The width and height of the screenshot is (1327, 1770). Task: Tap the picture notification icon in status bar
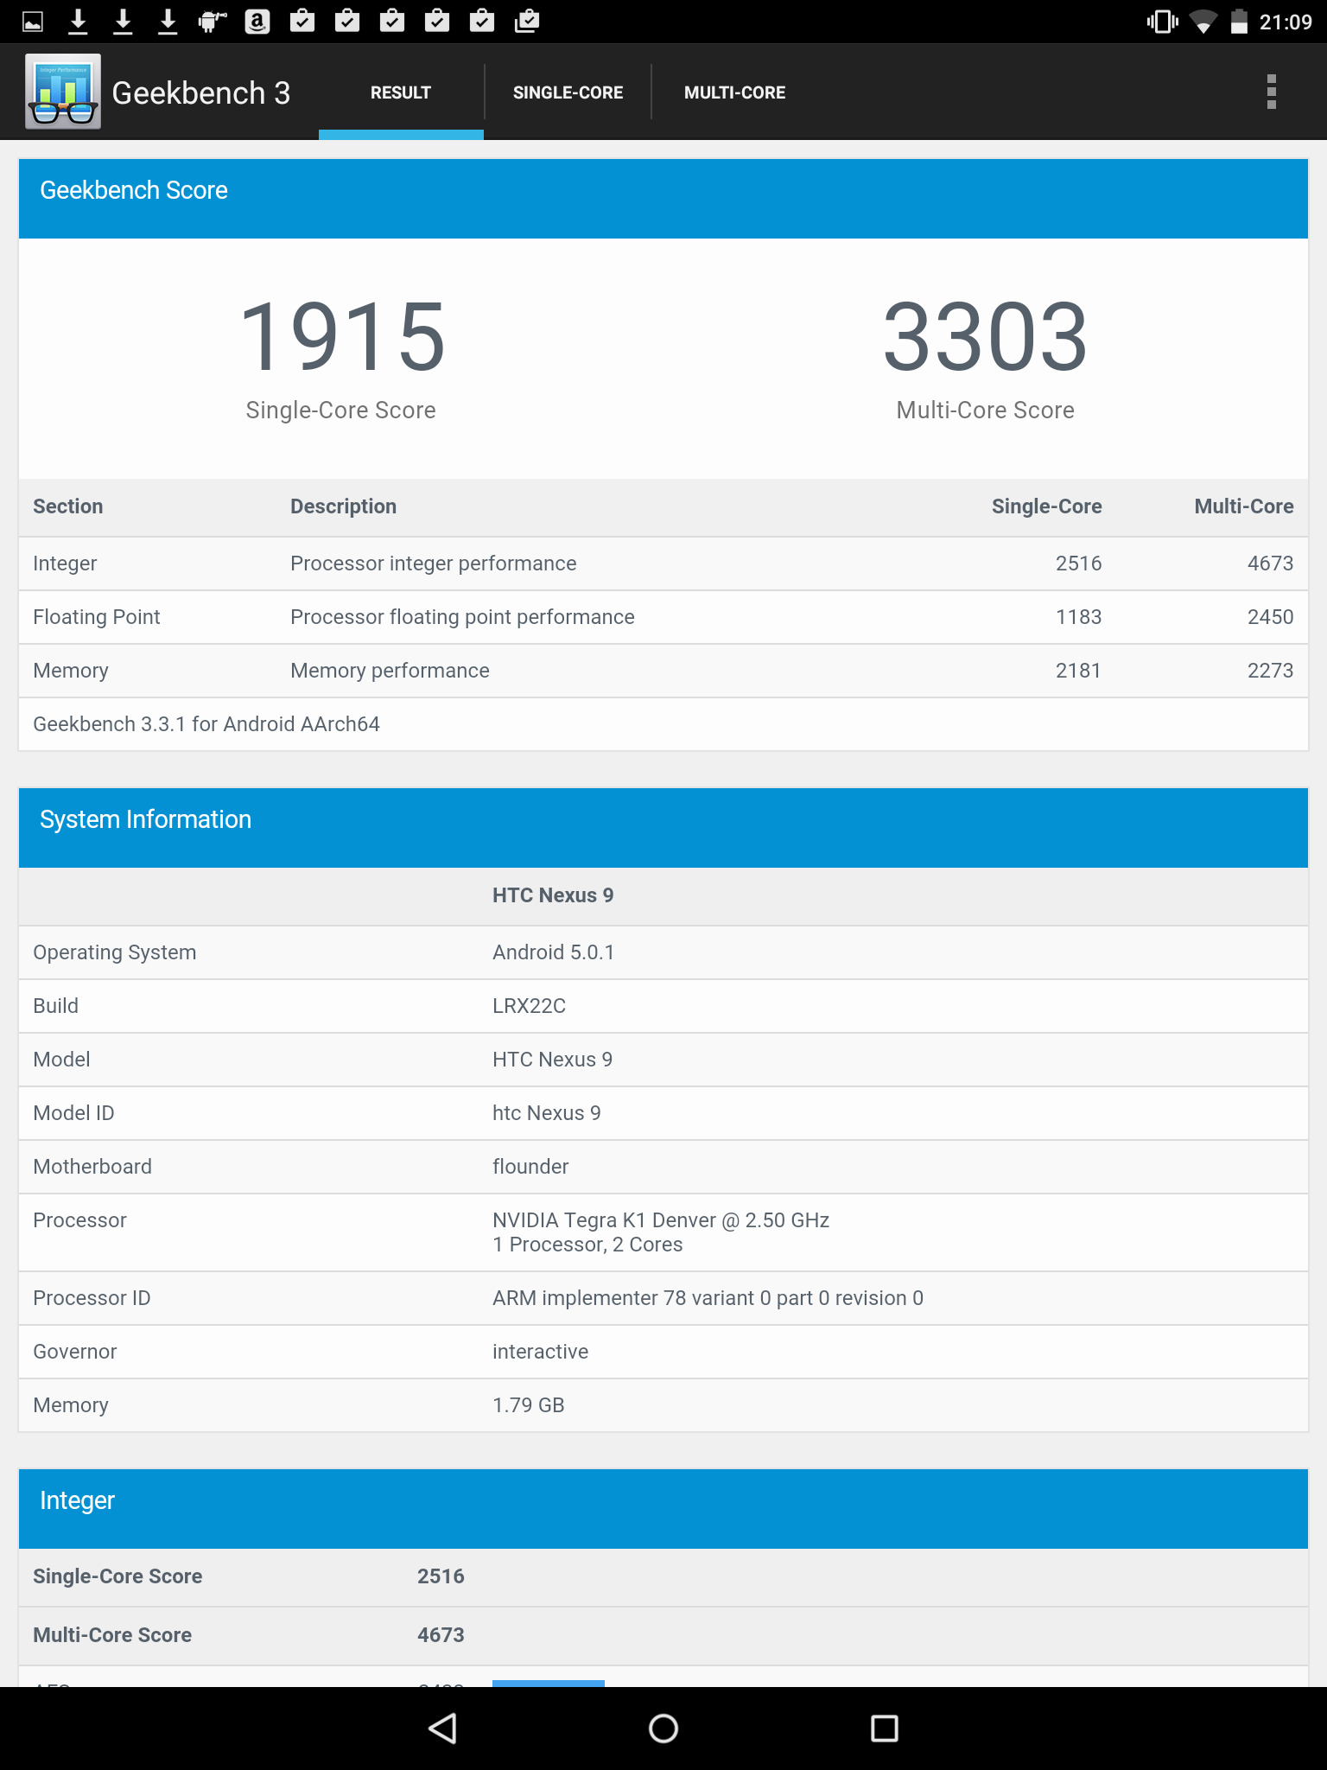pyautogui.click(x=33, y=22)
